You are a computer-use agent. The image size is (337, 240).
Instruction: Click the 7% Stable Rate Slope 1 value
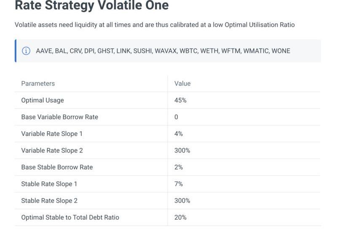(179, 184)
